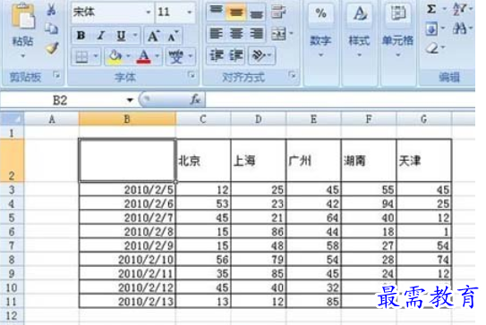The image size is (486, 325).
Task: Click the Fill down icon
Action: 431,29
